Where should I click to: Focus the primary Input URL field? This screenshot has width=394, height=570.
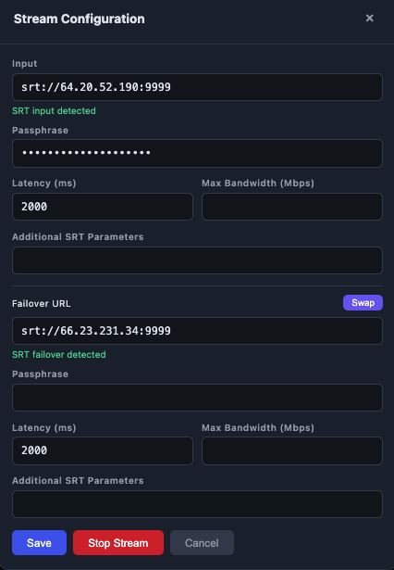point(197,87)
